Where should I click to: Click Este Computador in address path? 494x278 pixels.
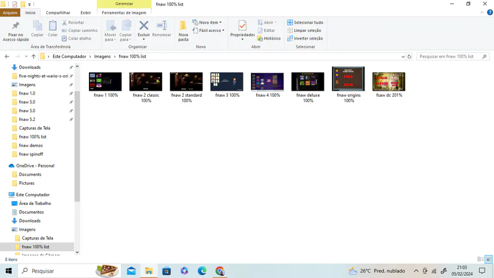(69, 57)
